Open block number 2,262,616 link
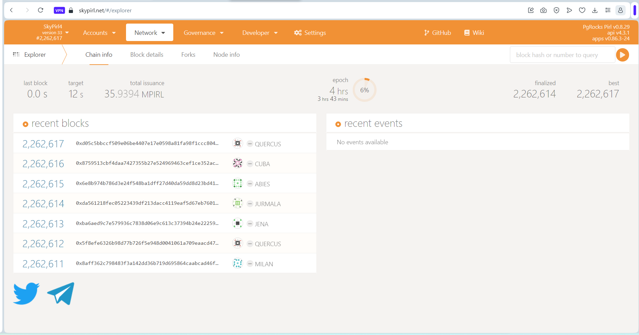Viewport: 639px width, 335px height. click(43, 164)
